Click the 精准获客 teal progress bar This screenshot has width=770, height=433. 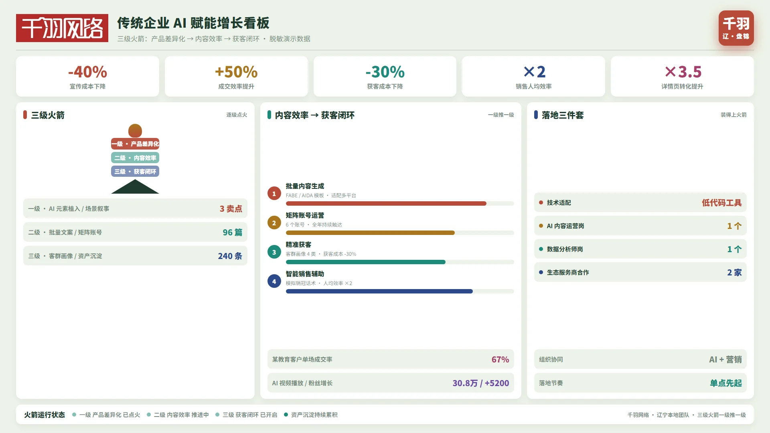coord(365,262)
